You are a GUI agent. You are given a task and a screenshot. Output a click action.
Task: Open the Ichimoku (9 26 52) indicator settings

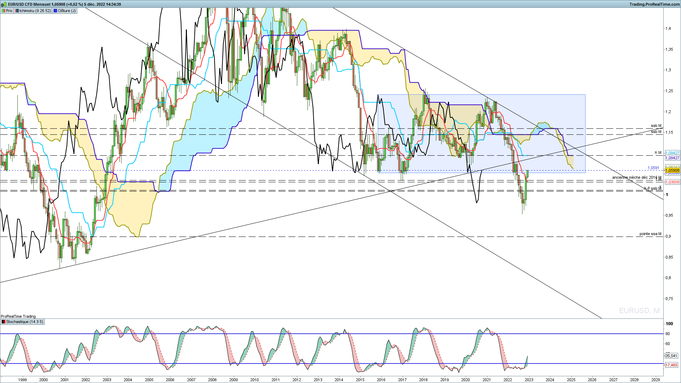point(33,11)
